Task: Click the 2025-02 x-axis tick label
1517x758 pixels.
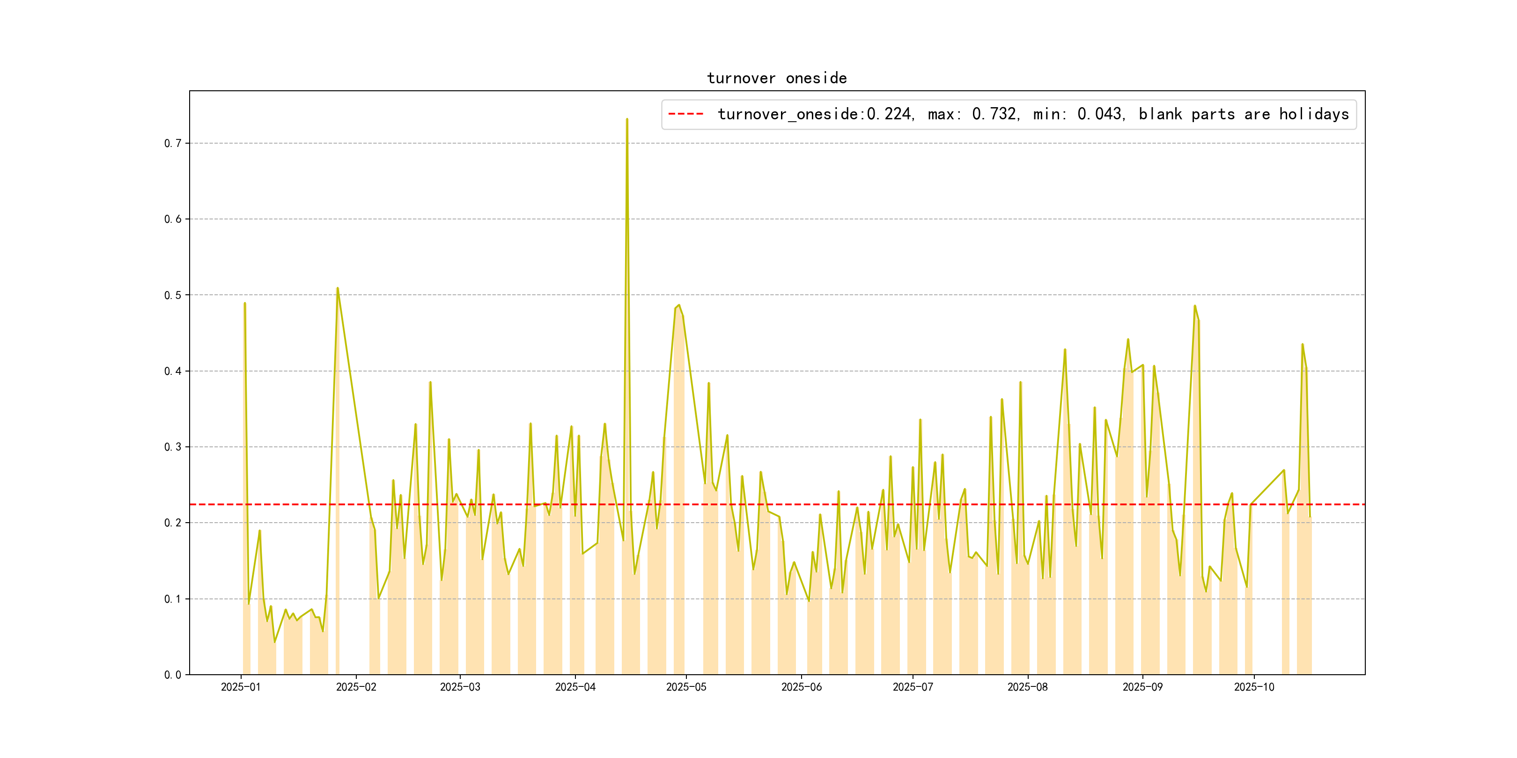Action: pos(356,687)
